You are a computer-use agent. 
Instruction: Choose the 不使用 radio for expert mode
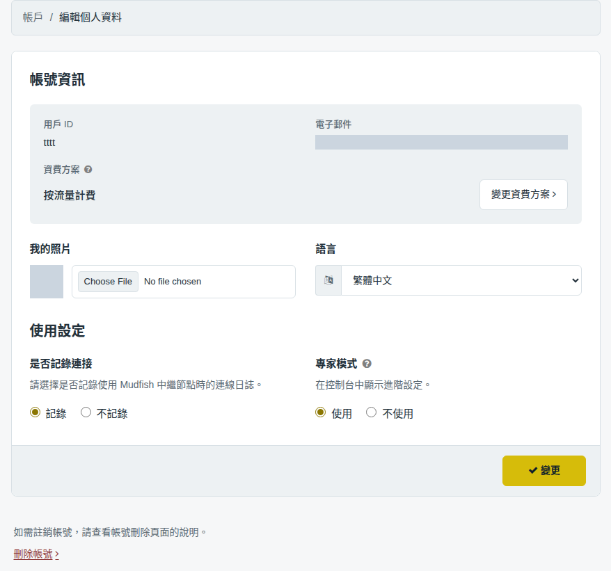[x=371, y=412]
